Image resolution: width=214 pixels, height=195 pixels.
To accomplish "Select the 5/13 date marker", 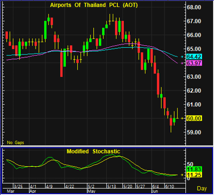I will 111,186.
